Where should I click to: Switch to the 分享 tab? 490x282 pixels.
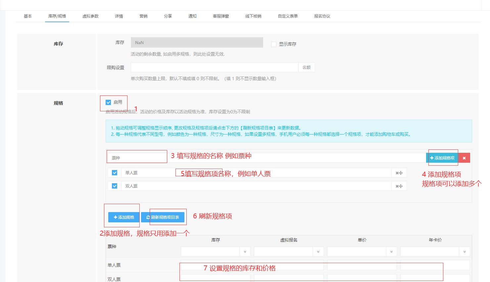click(168, 16)
